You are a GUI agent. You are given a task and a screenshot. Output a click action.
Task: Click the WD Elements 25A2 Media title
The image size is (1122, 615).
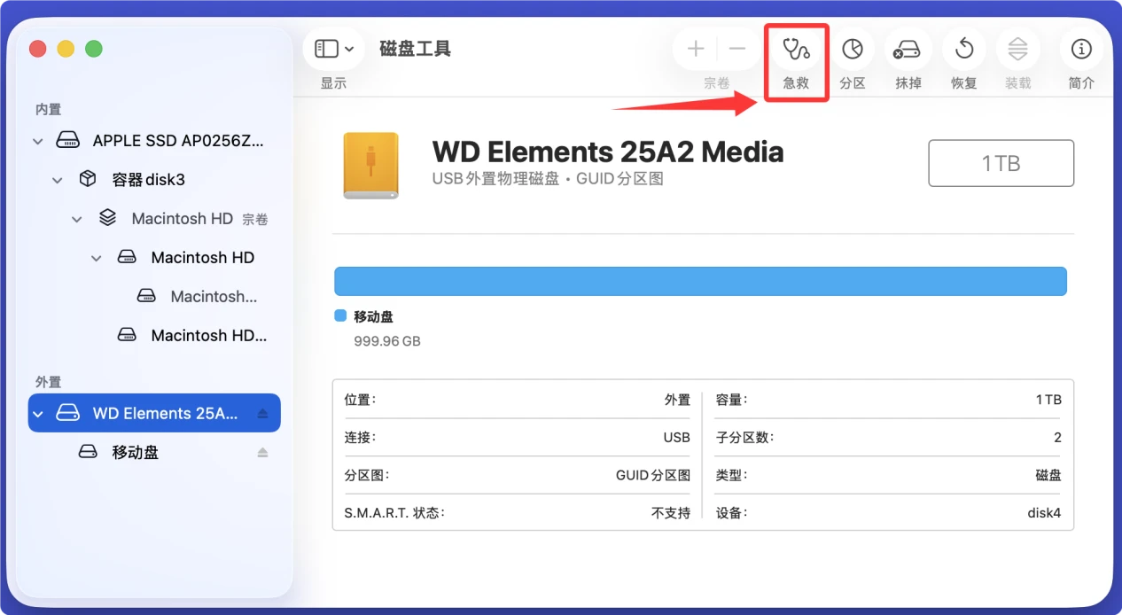(608, 152)
